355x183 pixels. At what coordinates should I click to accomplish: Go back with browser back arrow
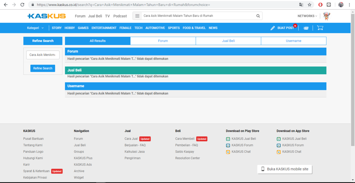[x=6, y=5]
